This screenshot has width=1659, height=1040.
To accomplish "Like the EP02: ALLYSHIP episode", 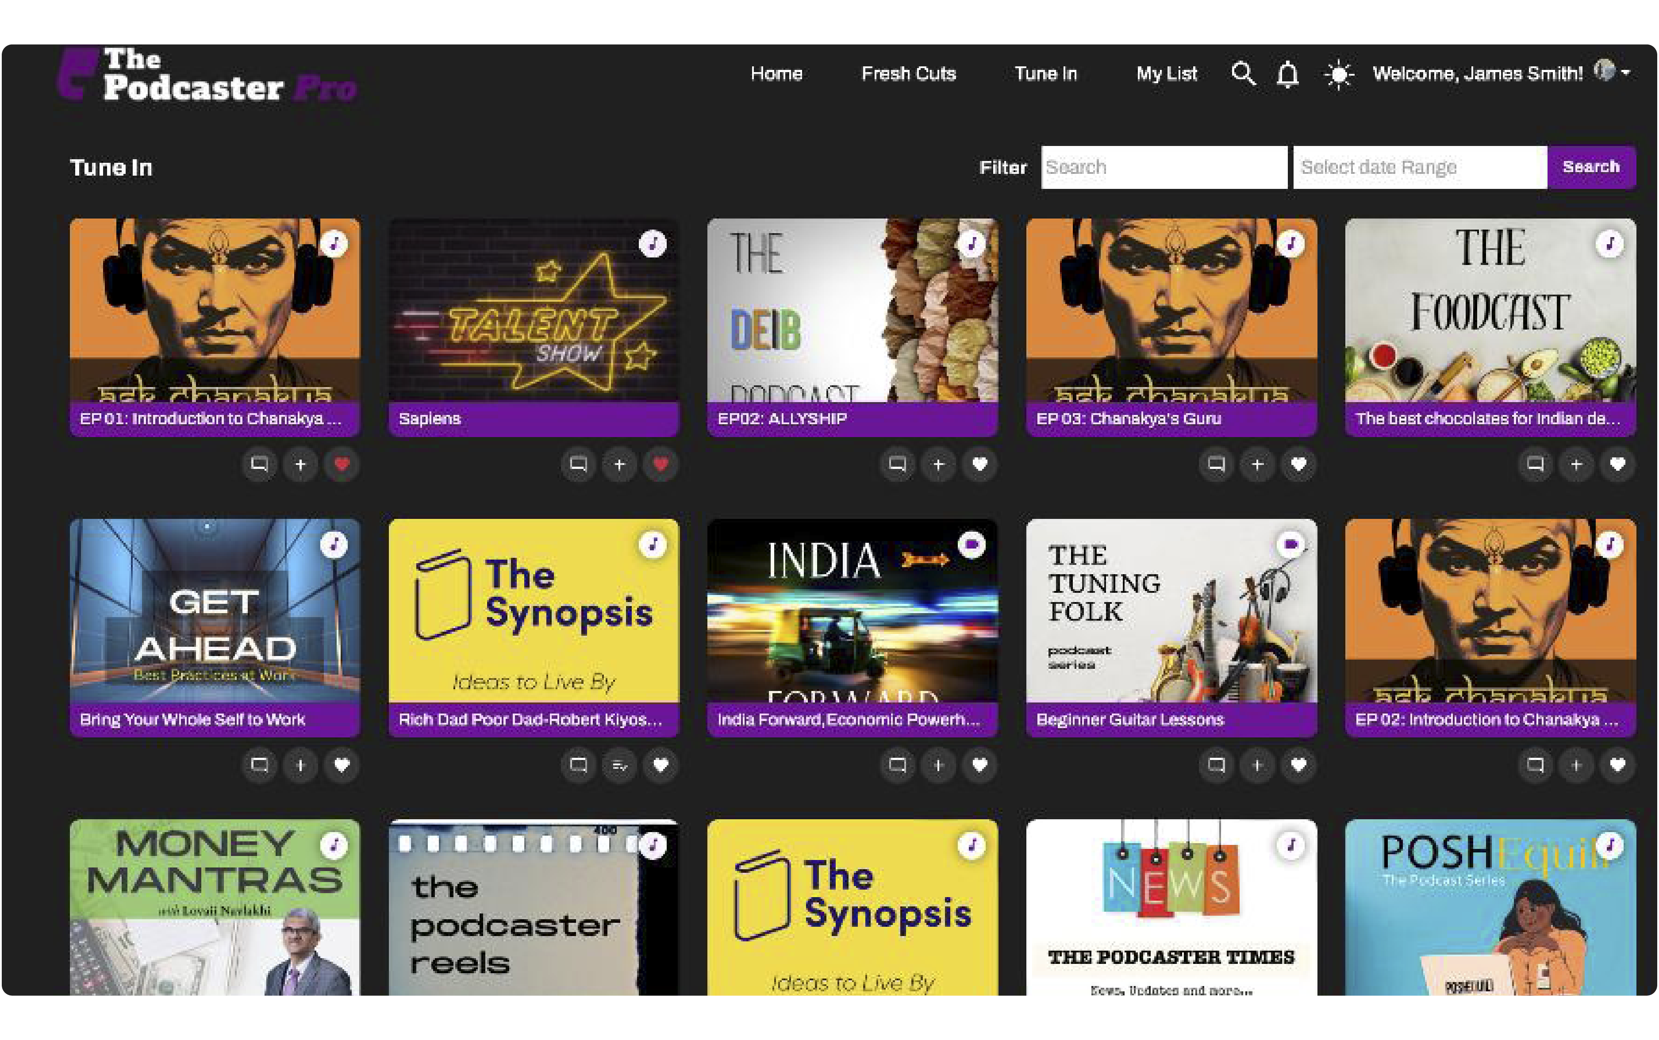I will (979, 464).
